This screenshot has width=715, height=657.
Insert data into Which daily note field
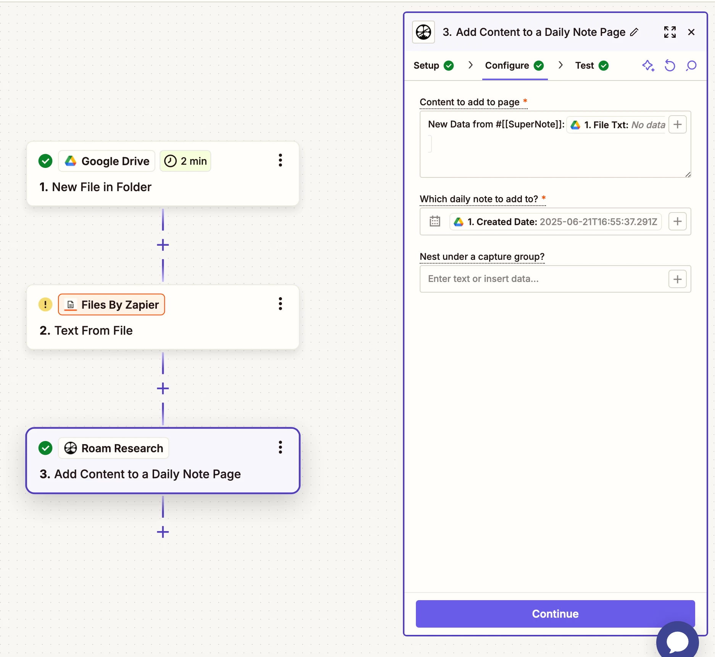point(678,221)
